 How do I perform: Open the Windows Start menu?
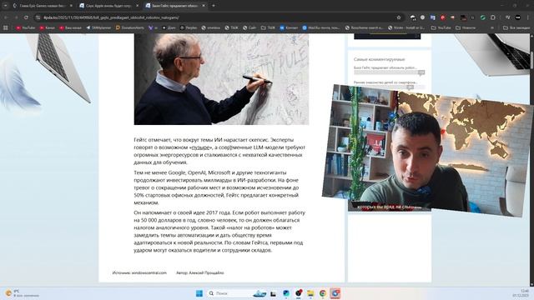(199, 293)
